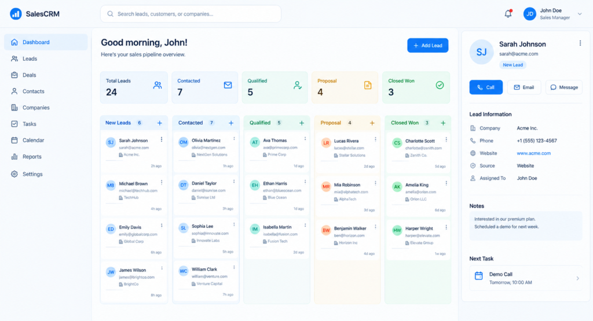The height and width of the screenshot is (321, 593).
Task: Click the large SJ avatar in detail panel
Action: (481, 52)
